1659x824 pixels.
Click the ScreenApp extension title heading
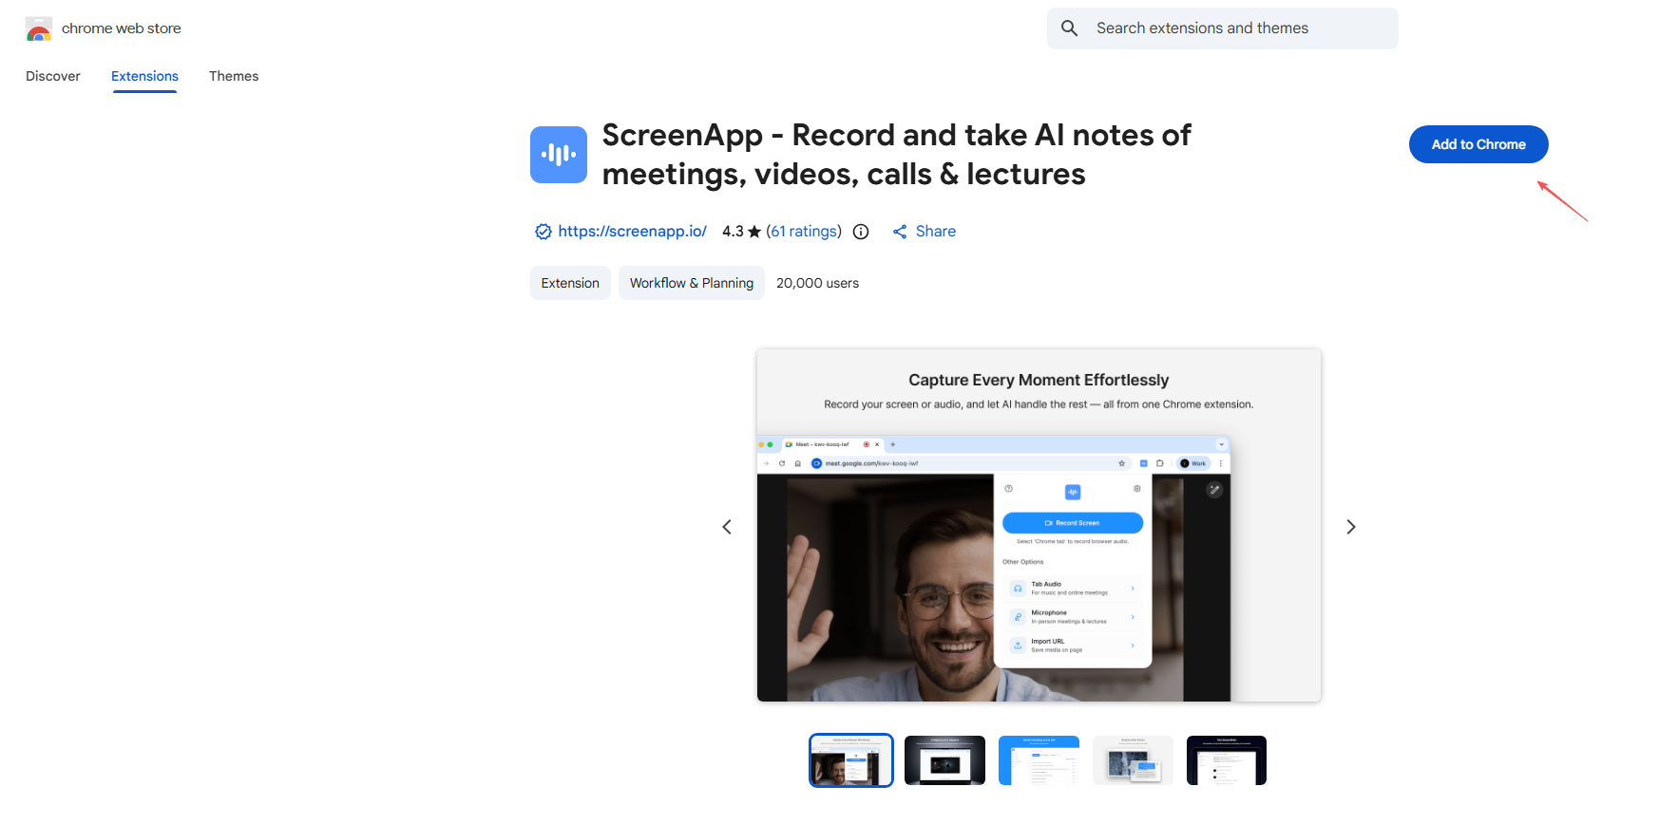(896, 155)
